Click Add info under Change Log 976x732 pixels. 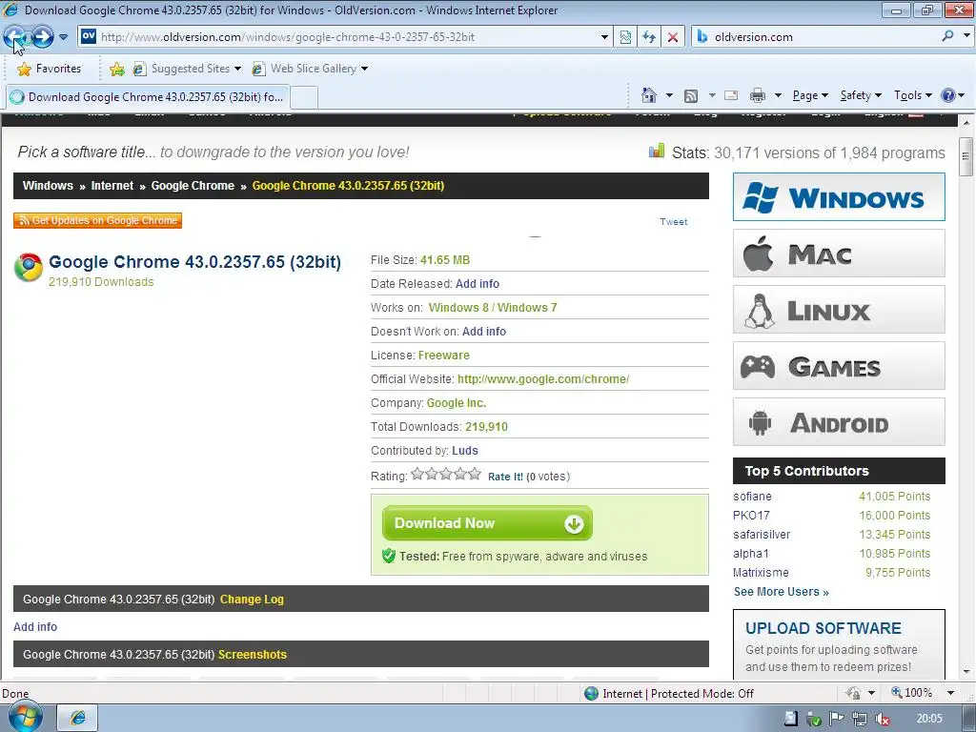tap(35, 627)
